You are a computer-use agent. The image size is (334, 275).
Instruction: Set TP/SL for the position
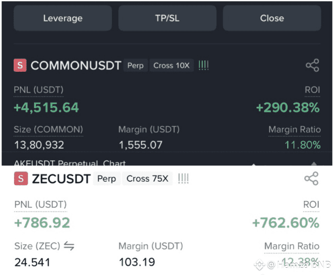(x=167, y=18)
